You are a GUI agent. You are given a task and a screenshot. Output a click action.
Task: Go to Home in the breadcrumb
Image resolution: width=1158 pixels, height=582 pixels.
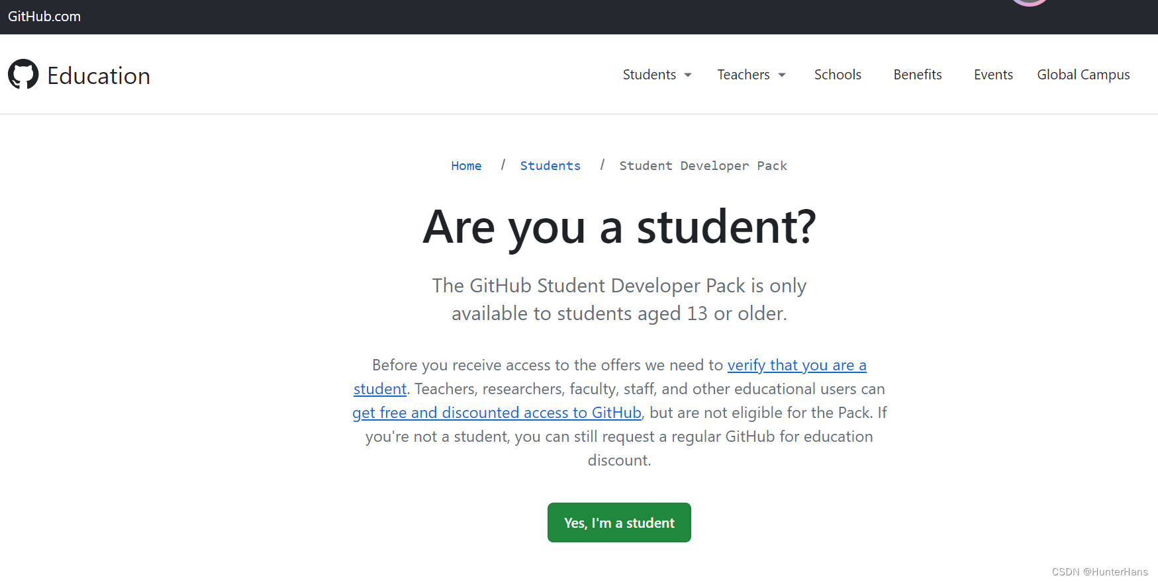pyautogui.click(x=466, y=165)
